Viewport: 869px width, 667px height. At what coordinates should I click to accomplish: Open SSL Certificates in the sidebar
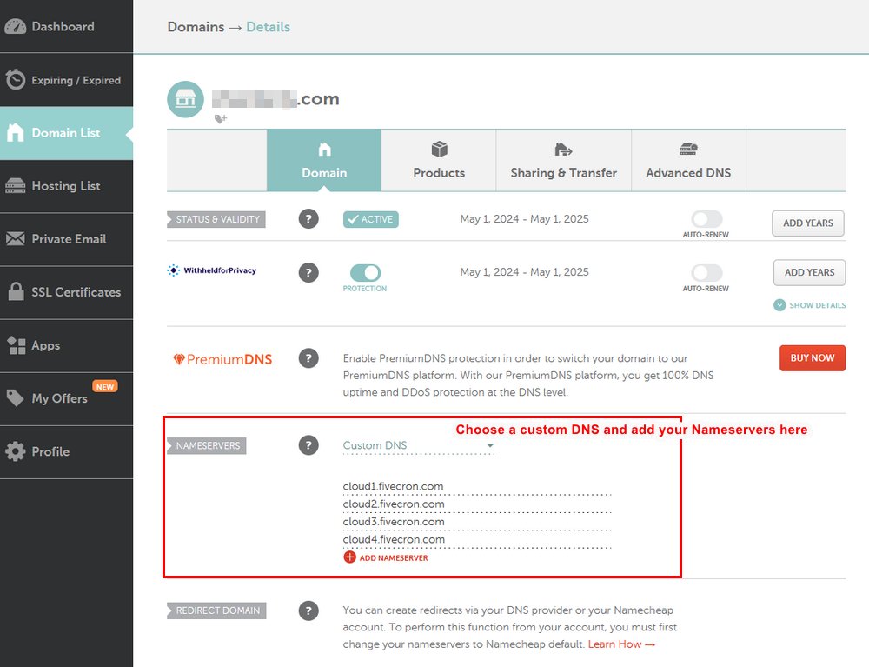[67, 292]
